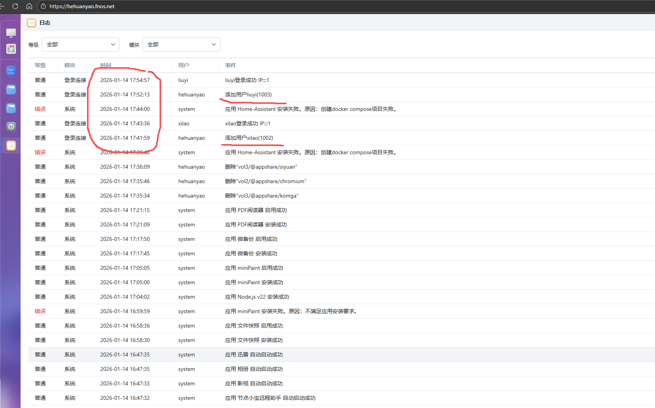Click user 'hehuanyao' in the 17:52:13 row

[x=192, y=94]
